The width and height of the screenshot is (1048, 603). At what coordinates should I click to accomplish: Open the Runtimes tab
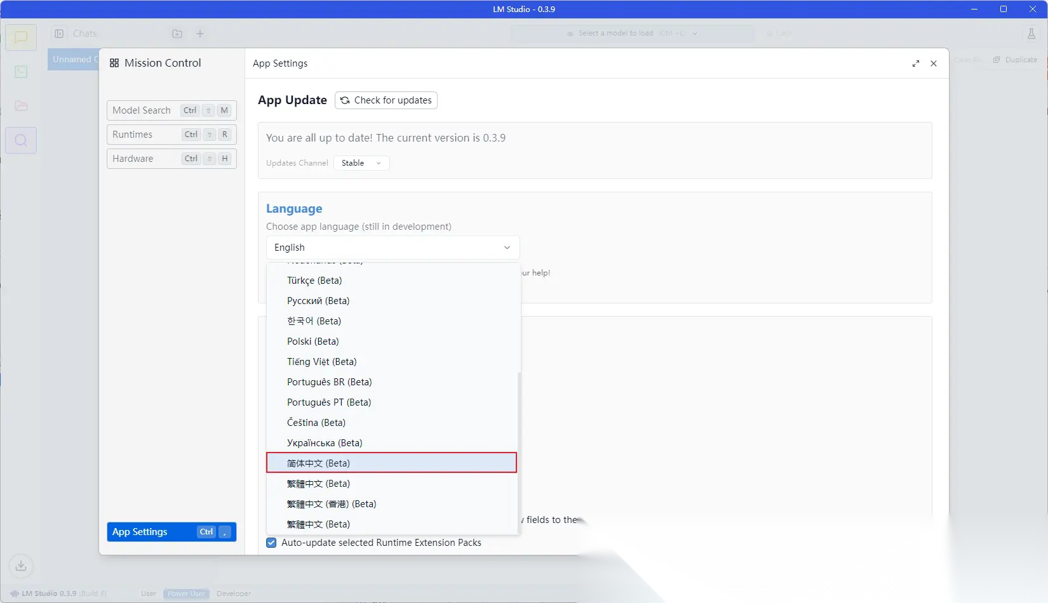(x=171, y=135)
